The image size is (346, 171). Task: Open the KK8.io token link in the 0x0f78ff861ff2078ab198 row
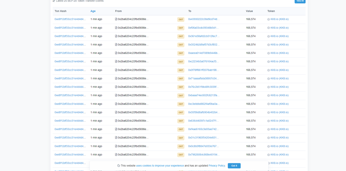coord(279,70)
